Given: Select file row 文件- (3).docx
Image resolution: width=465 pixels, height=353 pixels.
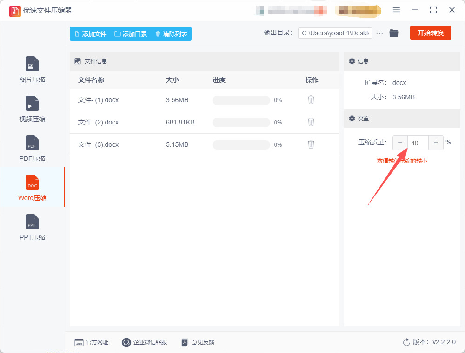Looking at the screenshot, I should [x=204, y=144].
